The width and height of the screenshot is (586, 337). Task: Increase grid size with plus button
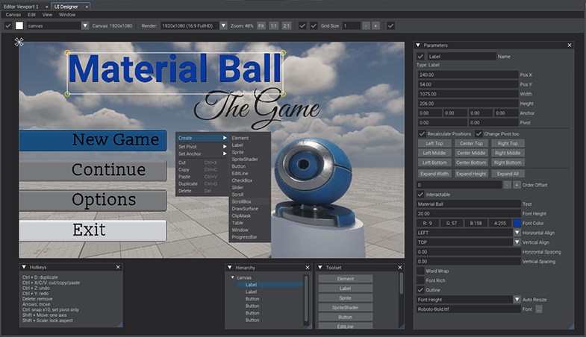(x=375, y=26)
